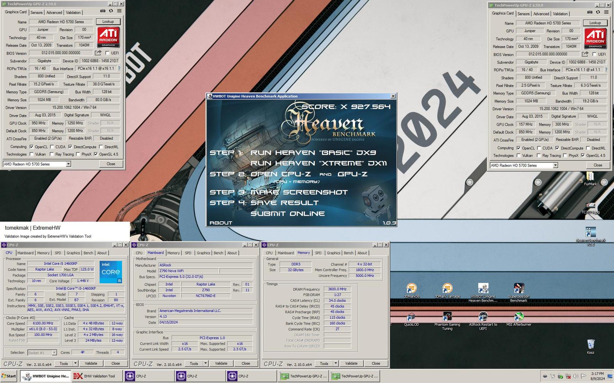614x383 pixels.
Task: Switch to EHW Validation Tool taskbar item
Action: (97, 376)
